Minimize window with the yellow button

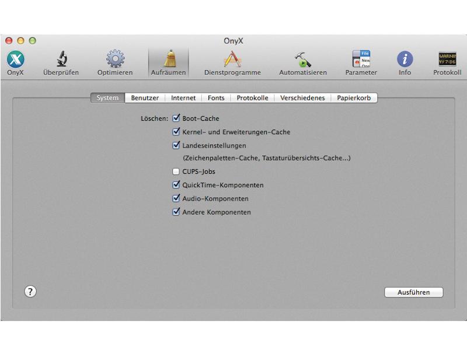tap(20, 40)
